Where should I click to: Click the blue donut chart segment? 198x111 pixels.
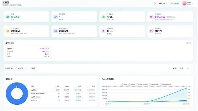point(8,93)
